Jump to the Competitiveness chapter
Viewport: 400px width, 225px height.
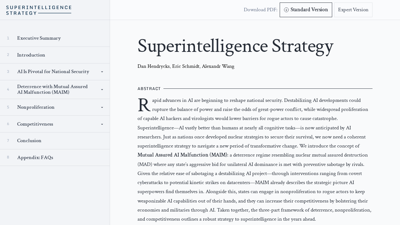point(35,124)
